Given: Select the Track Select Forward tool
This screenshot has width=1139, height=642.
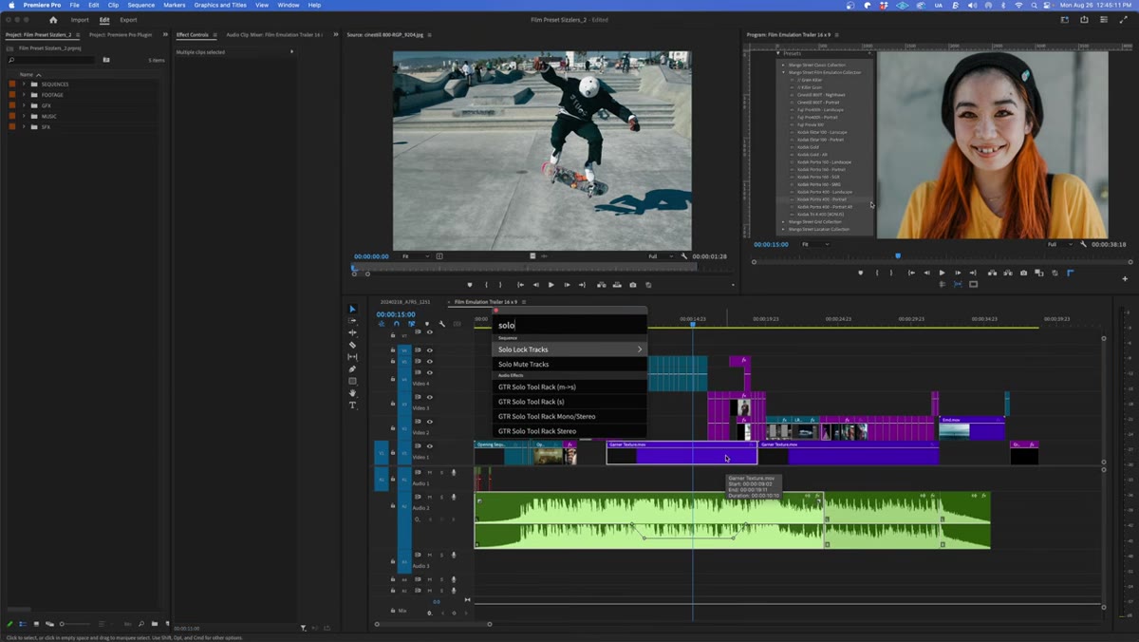Looking at the screenshot, I should (x=352, y=321).
